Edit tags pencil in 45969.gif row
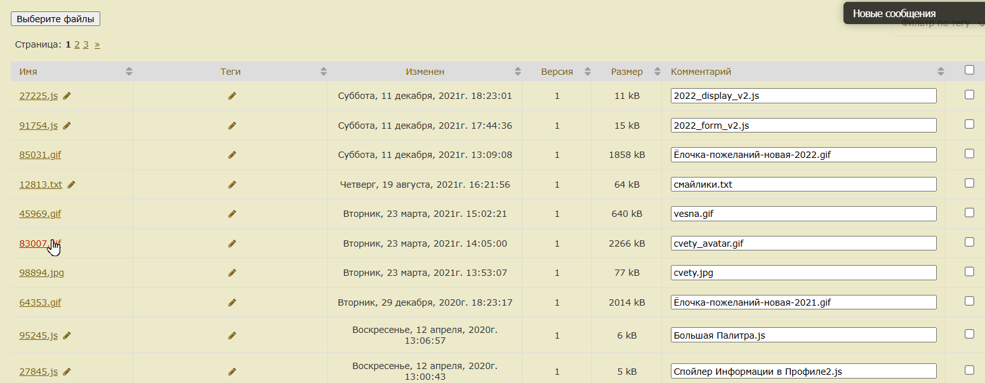The width and height of the screenshot is (985, 383). click(x=232, y=214)
